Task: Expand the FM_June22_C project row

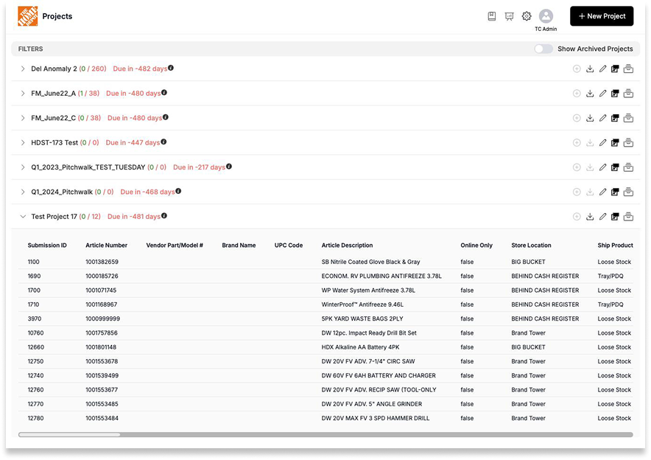Action: point(23,118)
